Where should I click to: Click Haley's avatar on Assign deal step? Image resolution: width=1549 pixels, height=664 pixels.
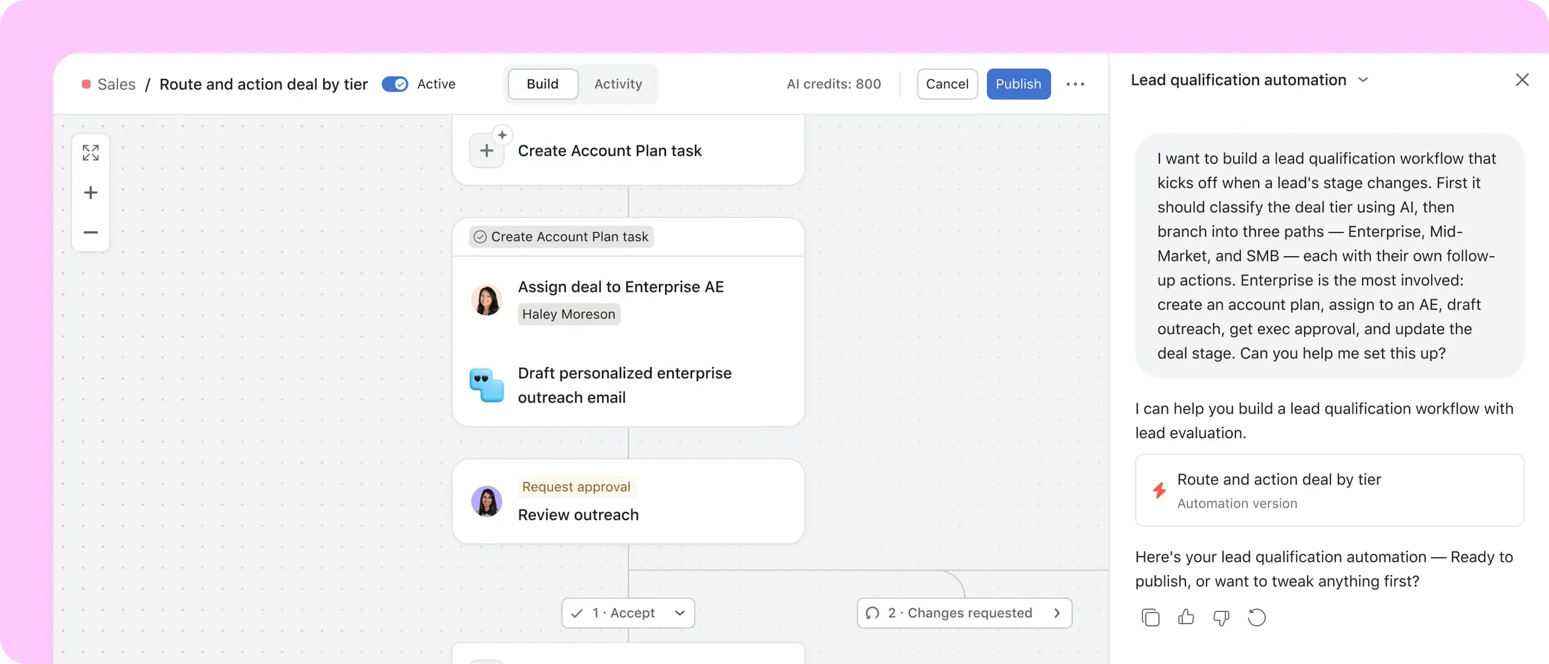point(486,300)
